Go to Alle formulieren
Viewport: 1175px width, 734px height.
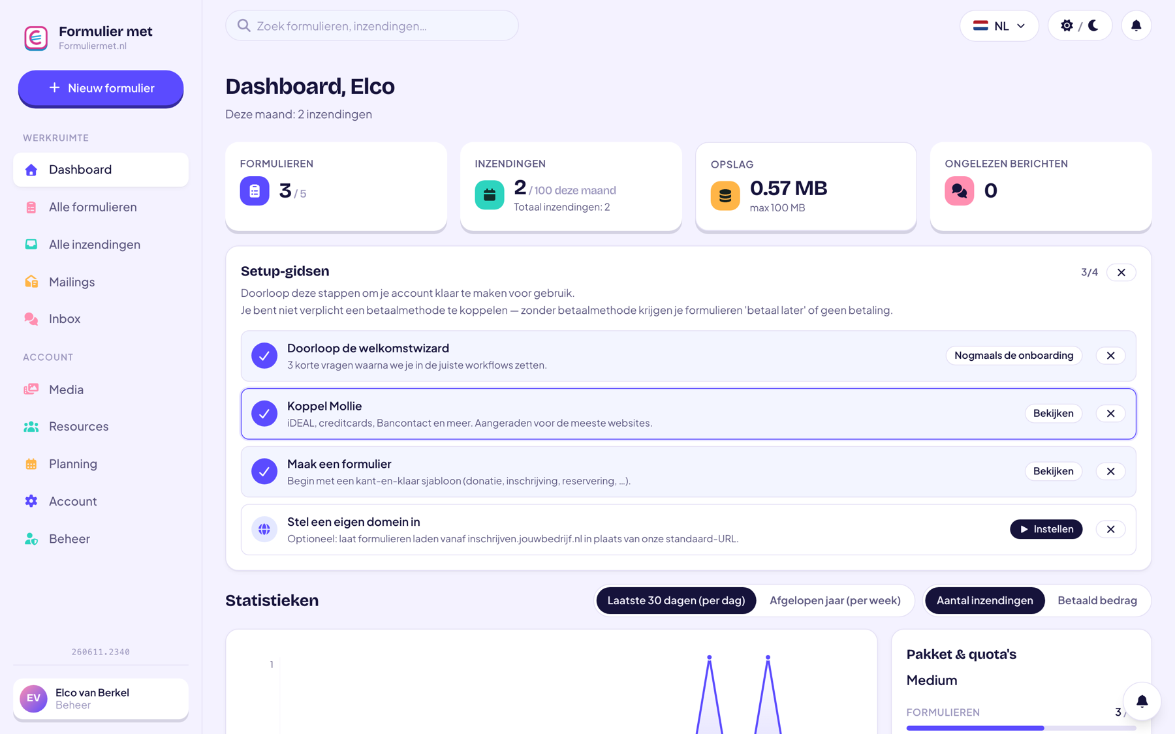tap(101, 207)
